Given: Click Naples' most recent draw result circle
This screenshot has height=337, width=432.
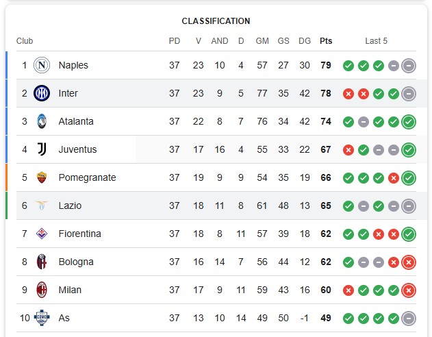Looking at the screenshot, I should pos(409,66).
